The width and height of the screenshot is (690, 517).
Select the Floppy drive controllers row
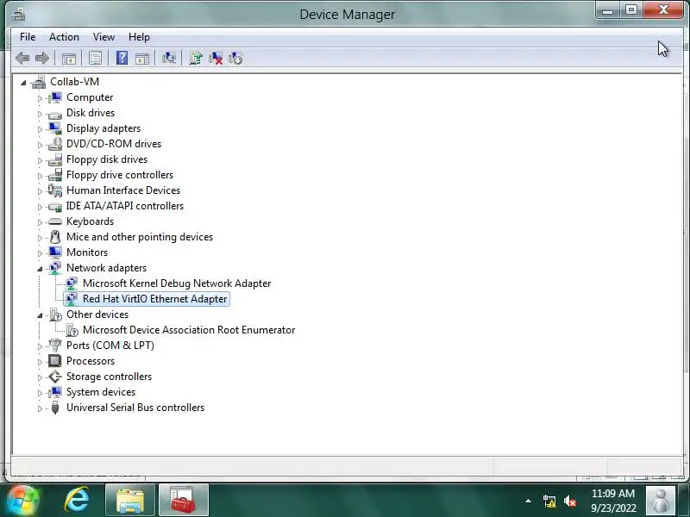point(120,175)
